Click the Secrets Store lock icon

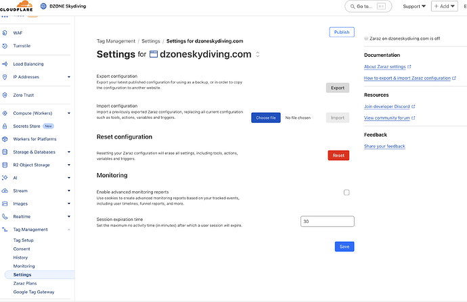point(5,126)
